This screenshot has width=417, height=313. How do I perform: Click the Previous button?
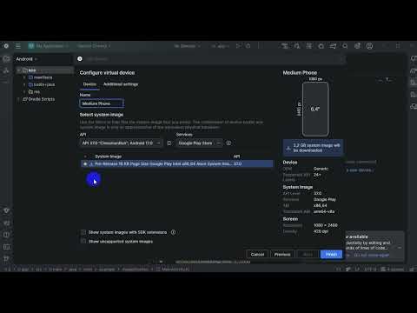[282, 254]
